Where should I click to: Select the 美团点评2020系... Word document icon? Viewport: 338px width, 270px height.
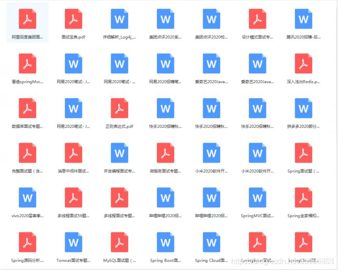[165, 19]
